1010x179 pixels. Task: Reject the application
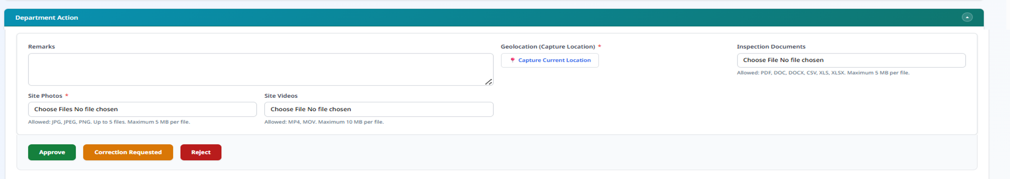click(201, 152)
